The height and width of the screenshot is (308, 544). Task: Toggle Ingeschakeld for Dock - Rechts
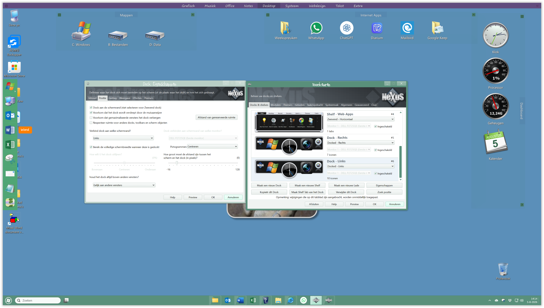click(376, 150)
